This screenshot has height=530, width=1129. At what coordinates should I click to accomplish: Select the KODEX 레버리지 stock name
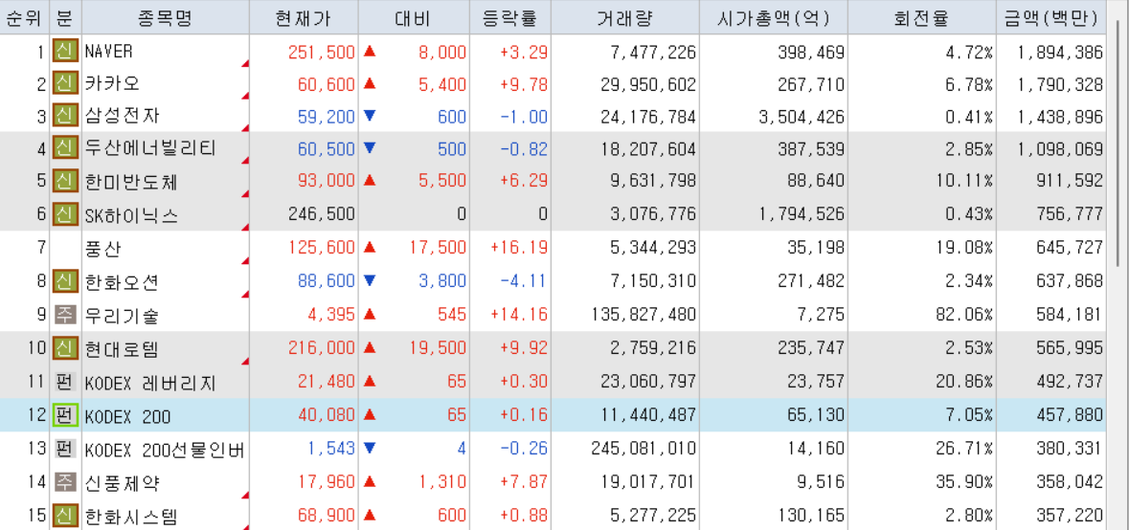pyautogui.click(x=150, y=383)
